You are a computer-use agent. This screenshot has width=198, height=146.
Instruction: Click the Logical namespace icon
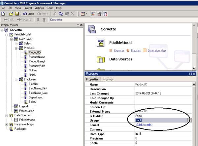click(16, 106)
